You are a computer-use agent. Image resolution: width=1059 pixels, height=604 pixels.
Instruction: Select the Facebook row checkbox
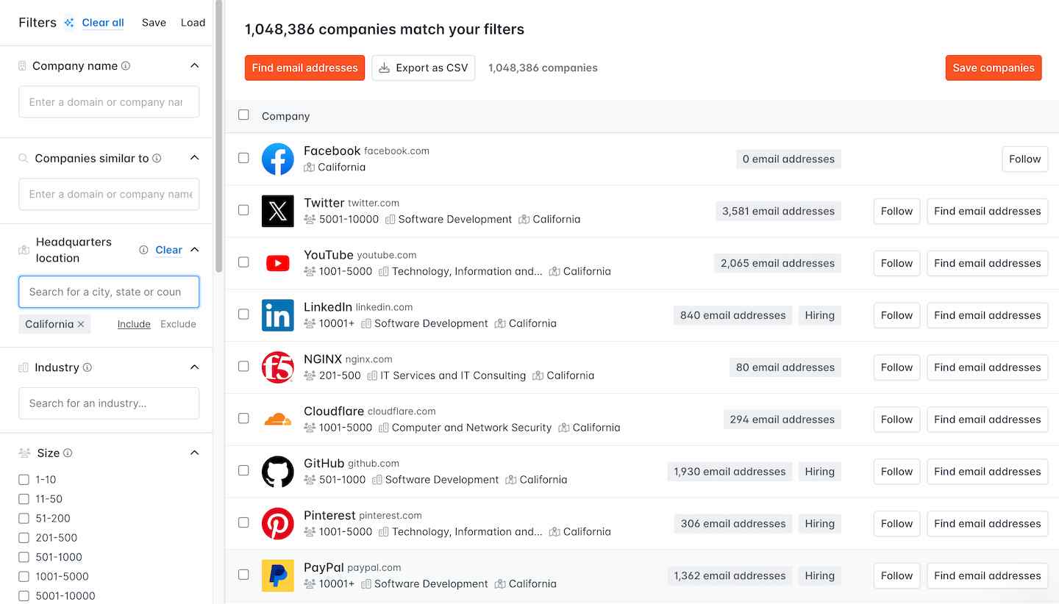[x=243, y=157]
